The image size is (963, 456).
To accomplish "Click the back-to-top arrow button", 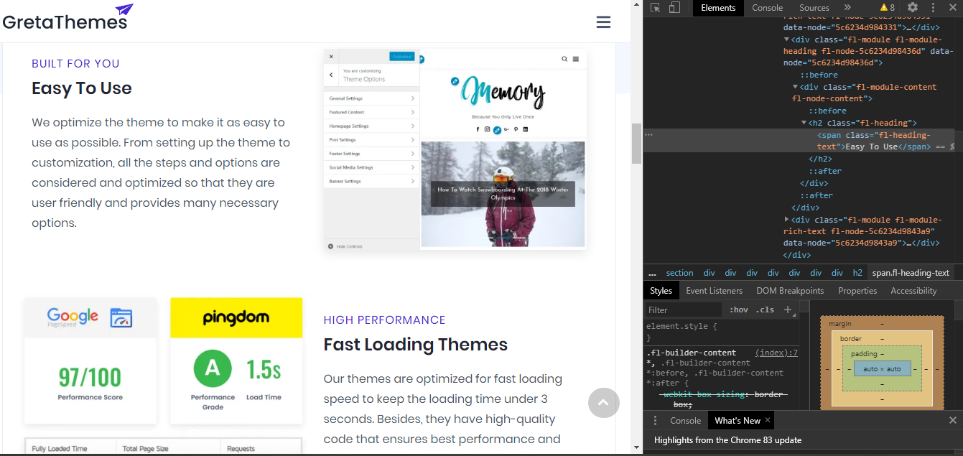I will pos(603,403).
